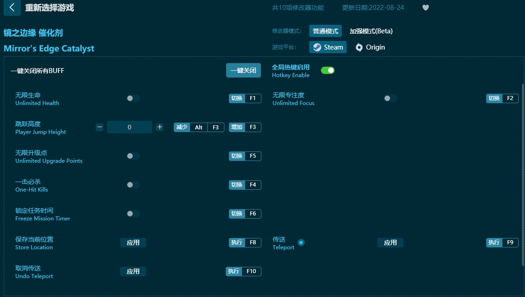Click the heart favorite icon
This screenshot has height=297, width=525.
click(x=426, y=8)
